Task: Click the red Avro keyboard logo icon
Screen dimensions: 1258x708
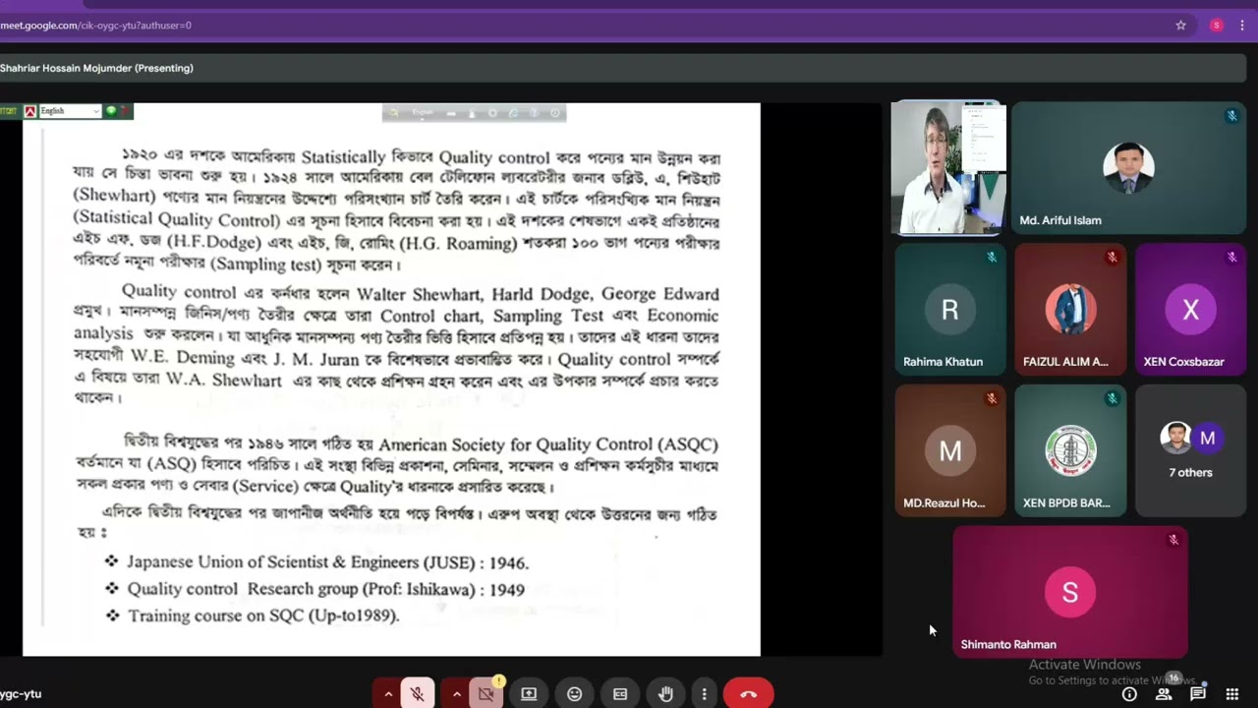Action: pos(30,111)
